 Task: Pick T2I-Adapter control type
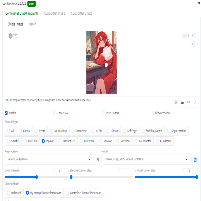click(143, 141)
